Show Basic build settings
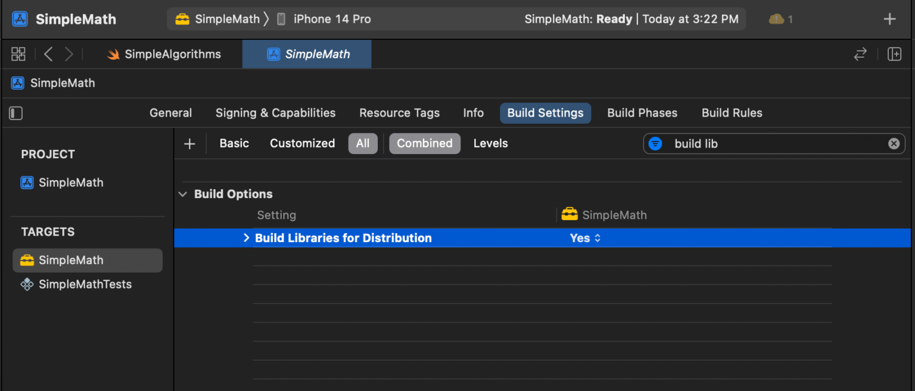Screen dimensions: 915x391 (234, 143)
